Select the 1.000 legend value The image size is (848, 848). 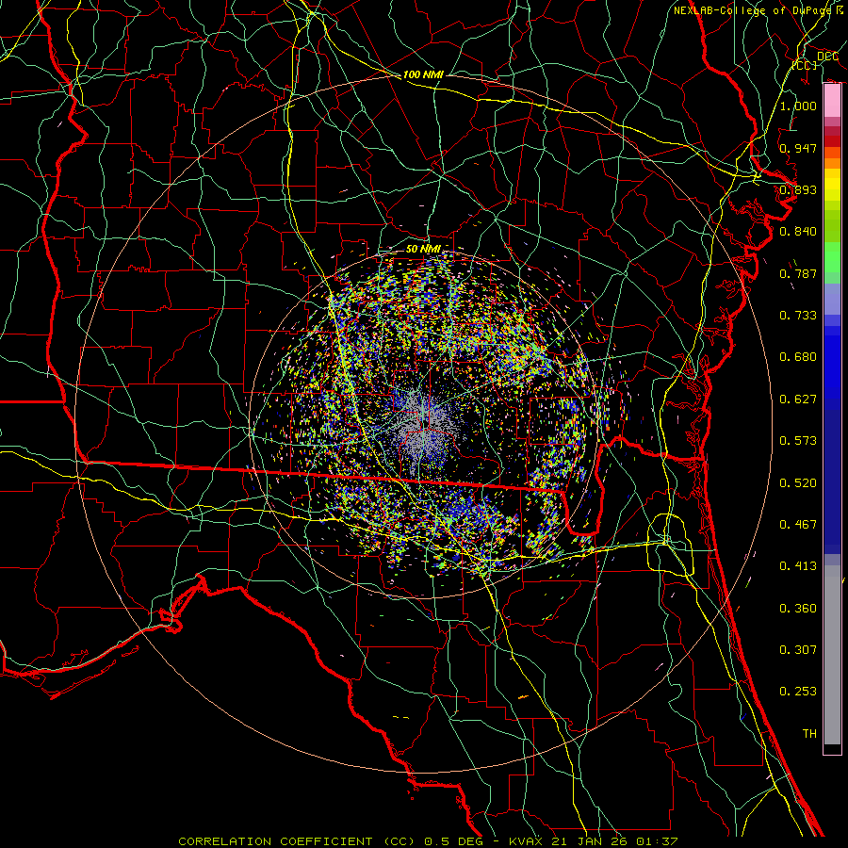click(x=798, y=106)
